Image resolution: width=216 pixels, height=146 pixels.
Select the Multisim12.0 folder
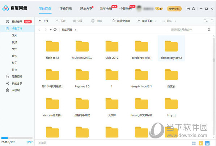coord(82,50)
